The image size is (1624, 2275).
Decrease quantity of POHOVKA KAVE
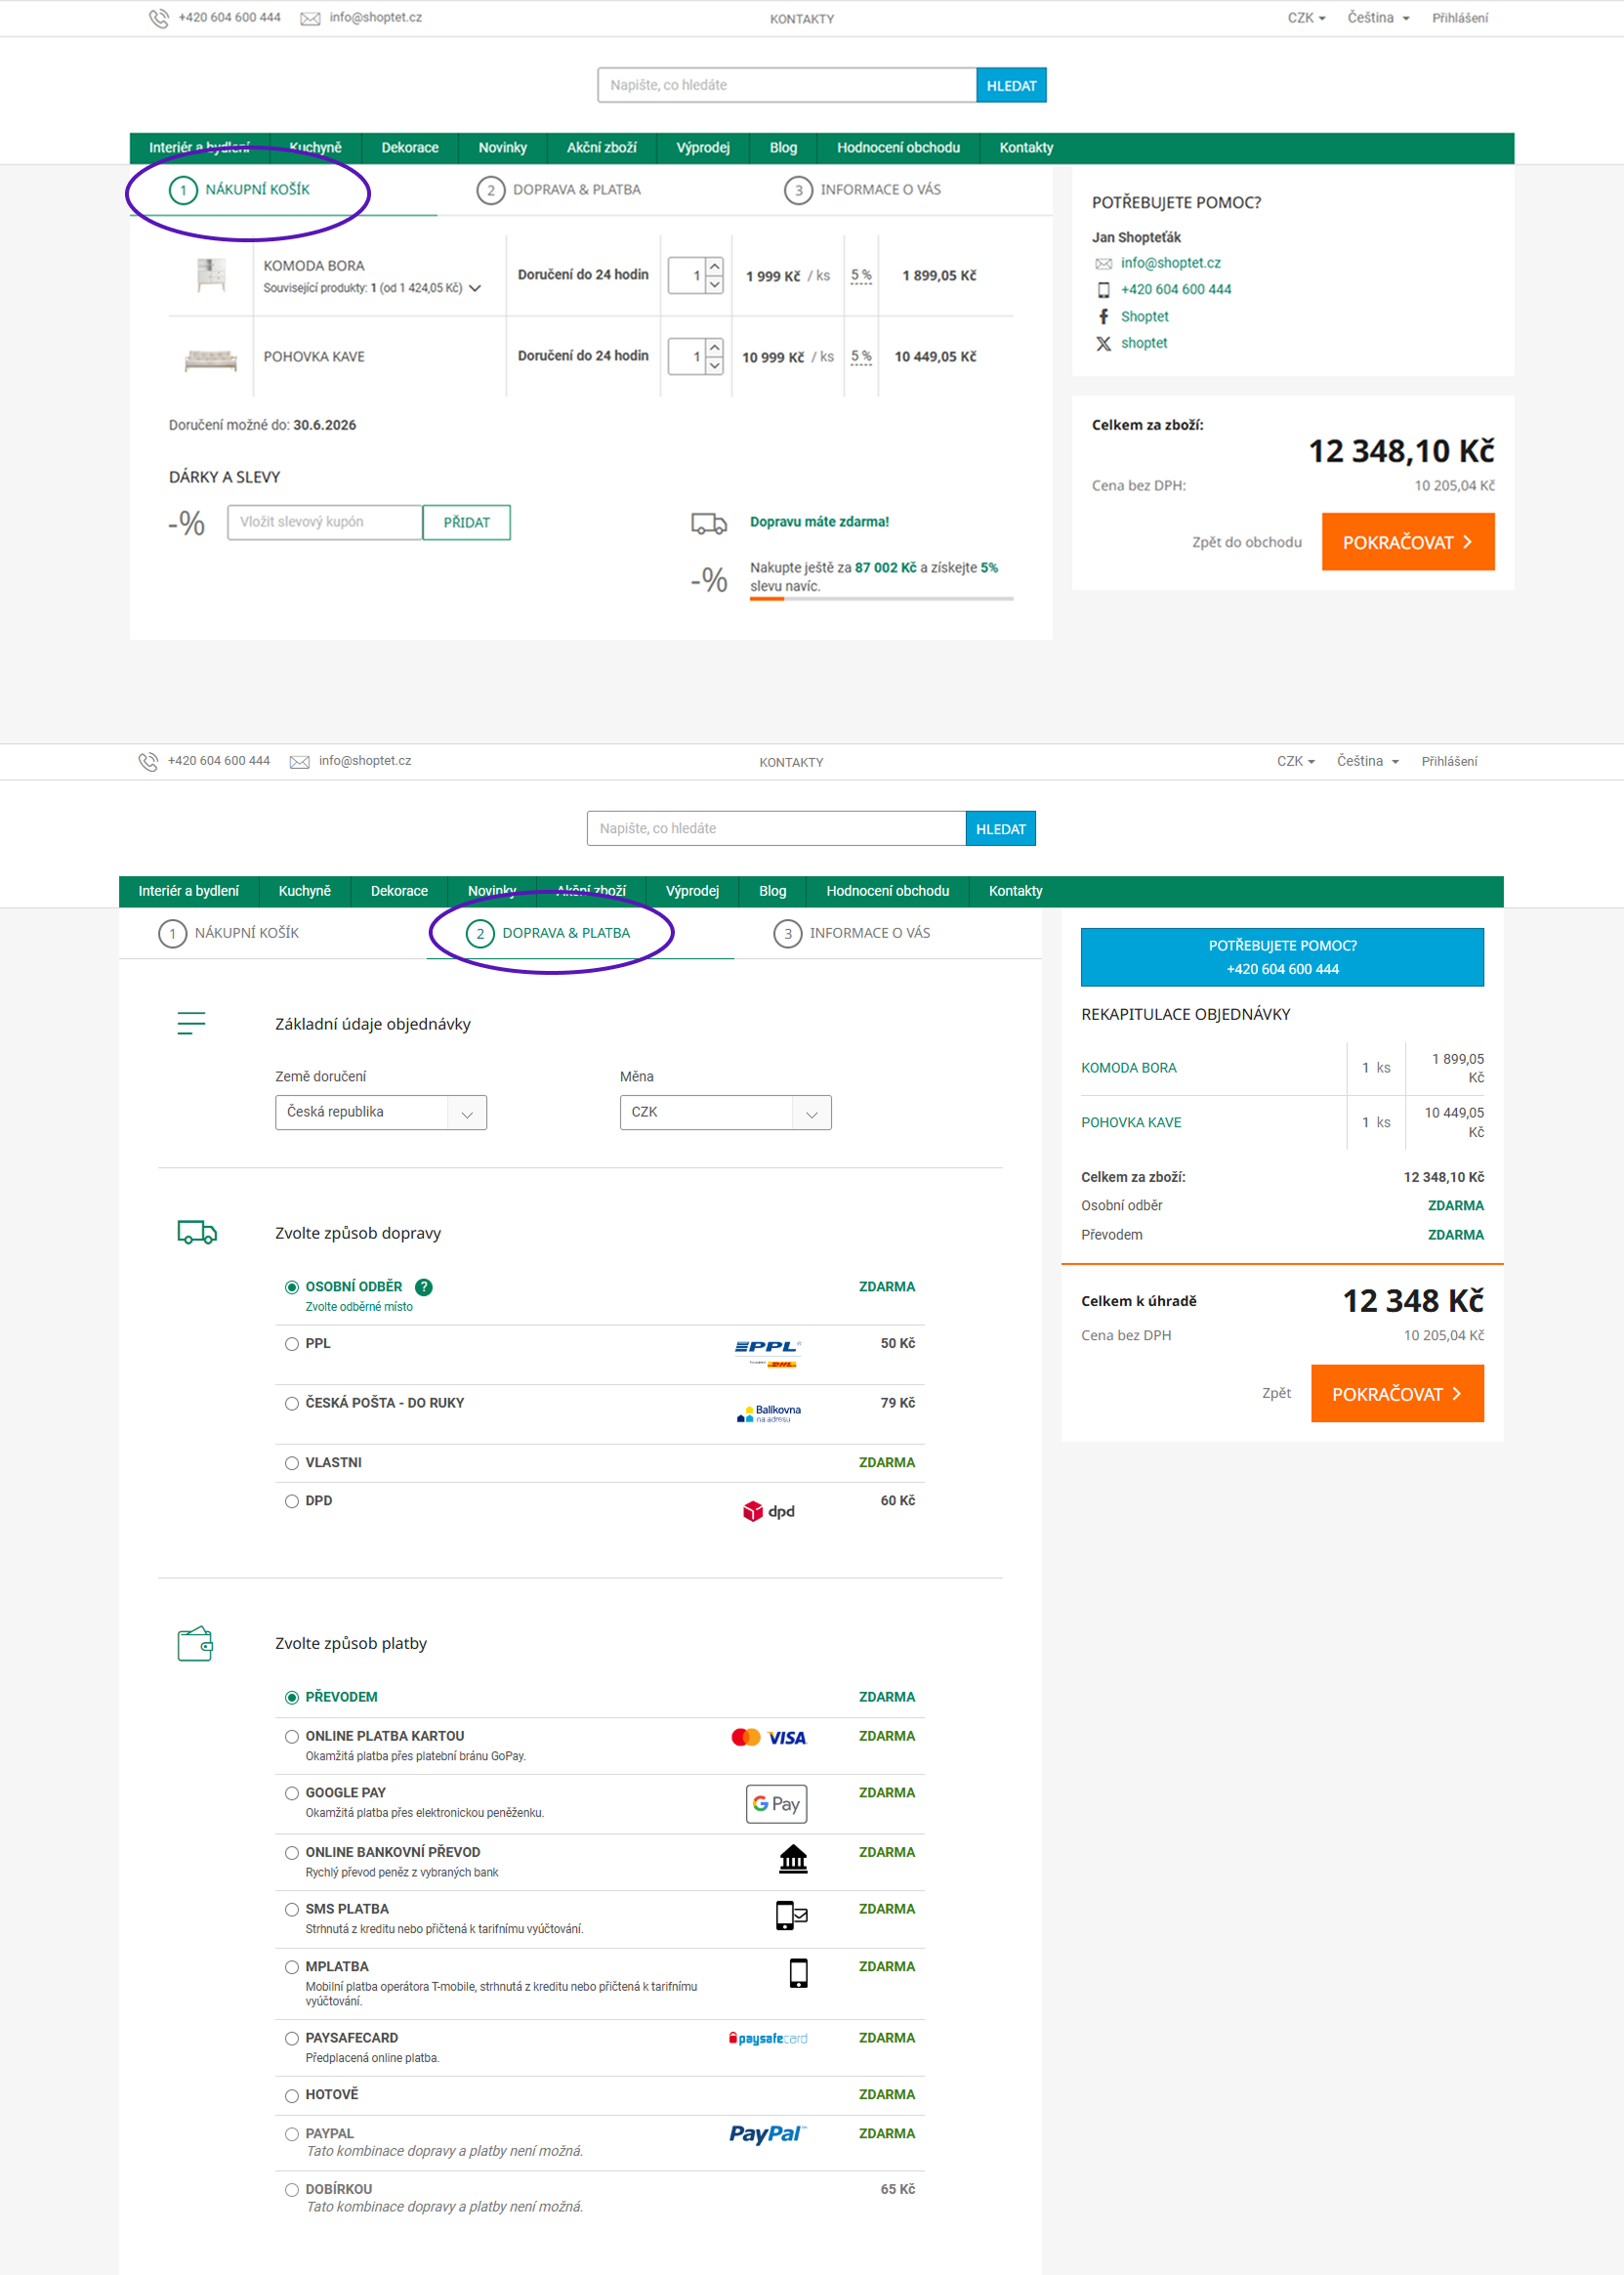[x=714, y=366]
